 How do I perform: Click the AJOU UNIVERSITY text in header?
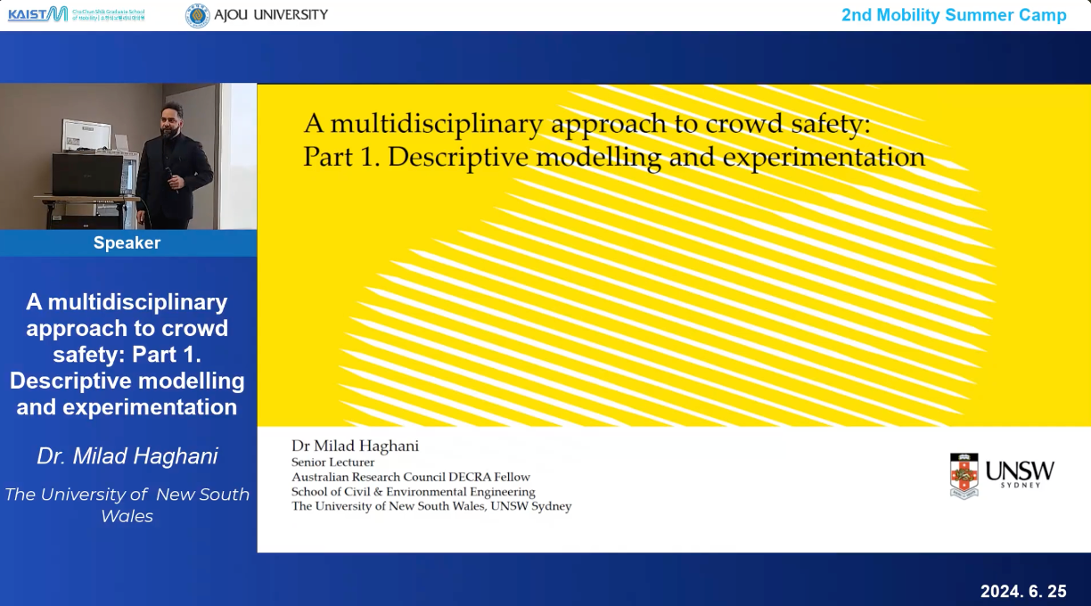(x=271, y=15)
